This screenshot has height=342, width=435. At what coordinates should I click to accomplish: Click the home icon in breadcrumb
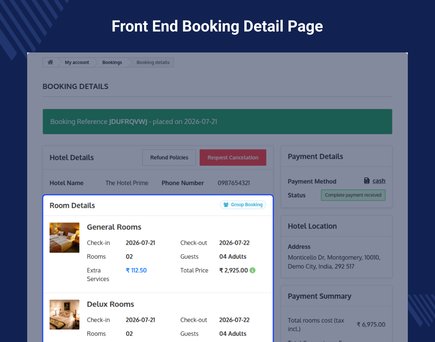(50, 62)
